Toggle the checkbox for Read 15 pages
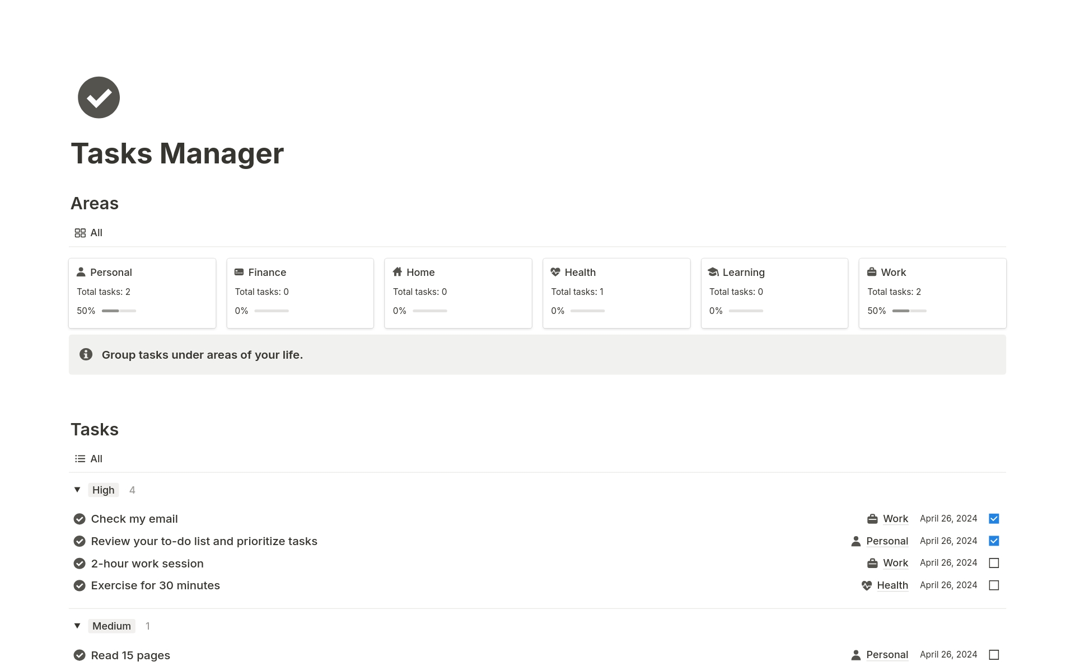The width and height of the screenshot is (1075, 671). [x=994, y=654]
